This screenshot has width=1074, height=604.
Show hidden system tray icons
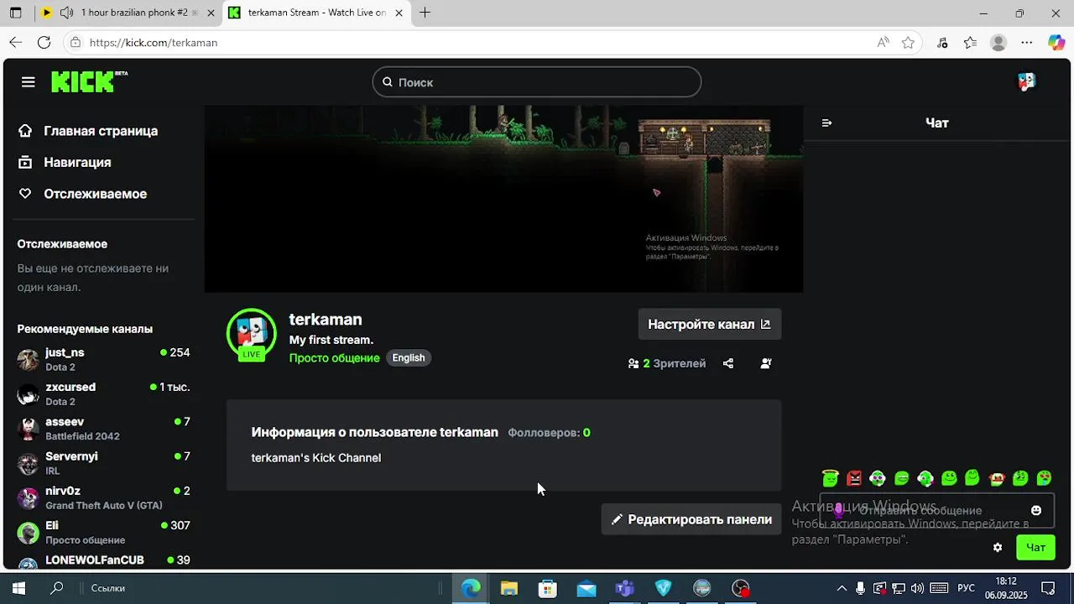click(x=842, y=588)
